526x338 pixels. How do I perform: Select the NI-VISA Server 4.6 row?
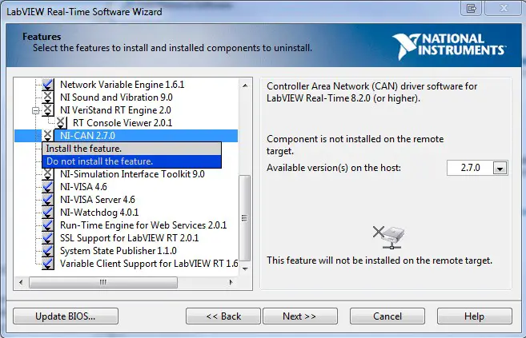click(98, 200)
